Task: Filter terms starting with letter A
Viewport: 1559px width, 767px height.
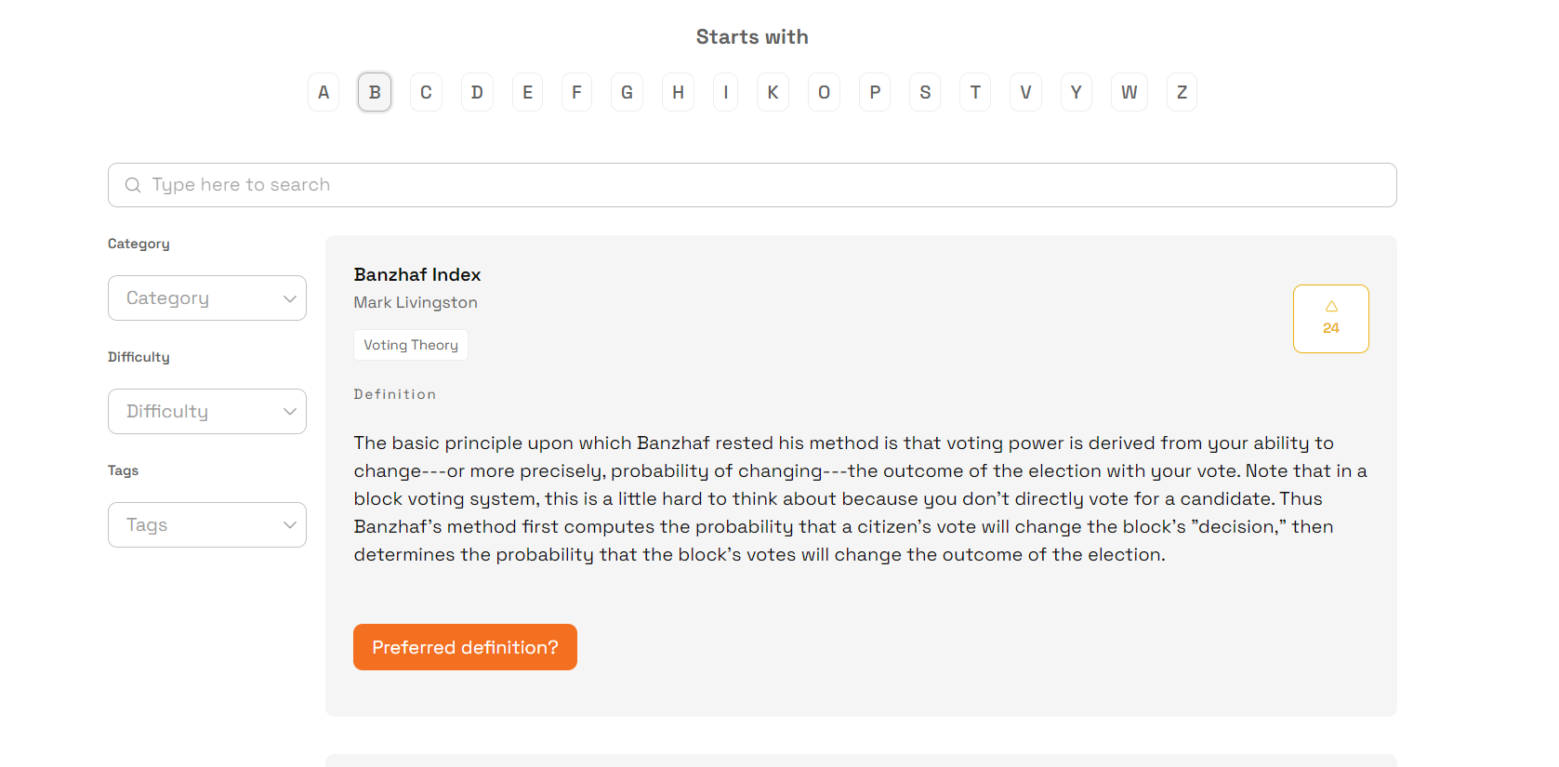Action: click(x=324, y=92)
